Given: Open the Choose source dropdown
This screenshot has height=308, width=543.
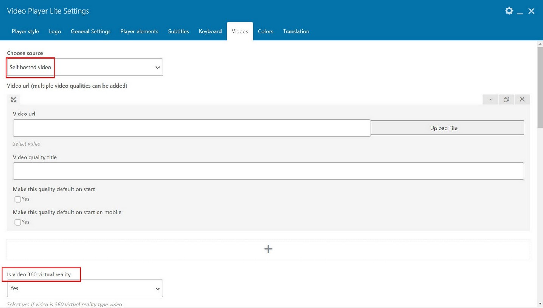Looking at the screenshot, I should click(85, 67).
